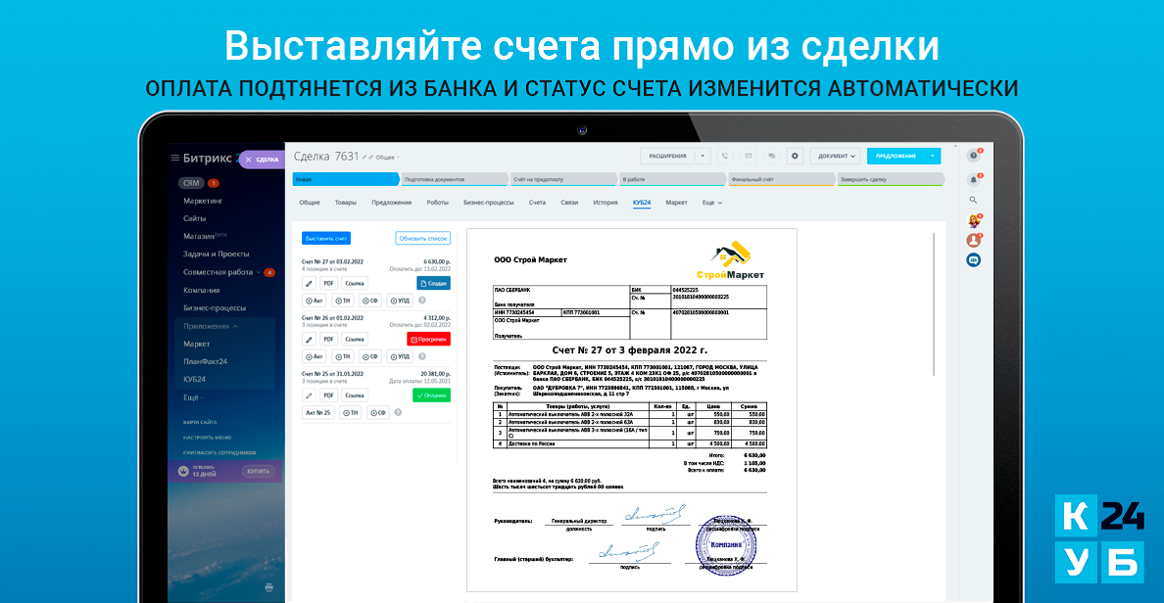Add СФ for invoice № 27
The width and height of the screenshot is (1164, 603).
coord(369,301)
